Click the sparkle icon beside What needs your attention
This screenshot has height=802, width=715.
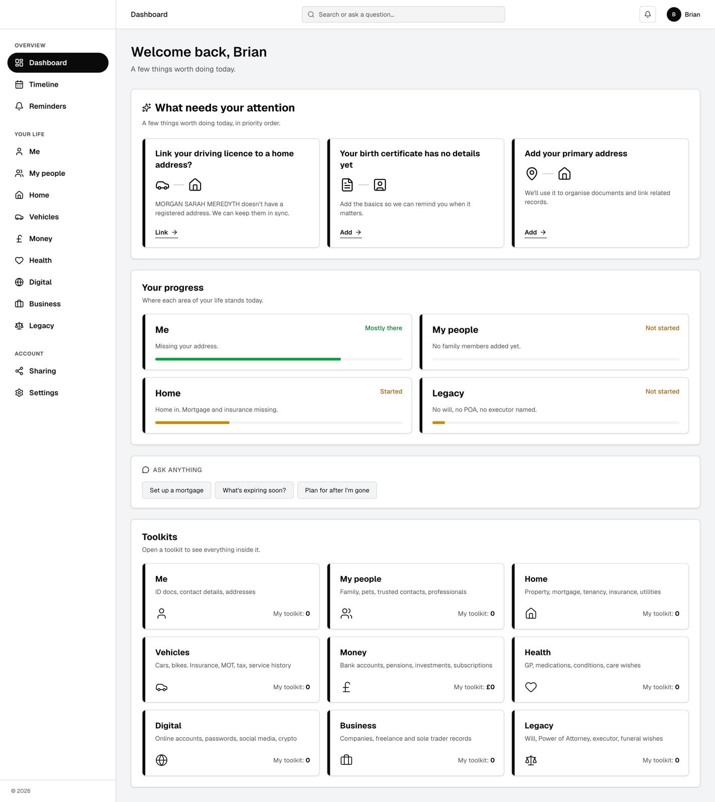pyautogui.click(x=146, y=108)
